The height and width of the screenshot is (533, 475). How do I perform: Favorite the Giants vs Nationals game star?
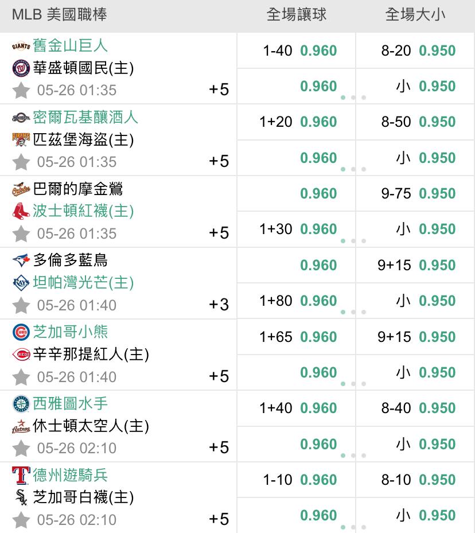coord(21,91)
